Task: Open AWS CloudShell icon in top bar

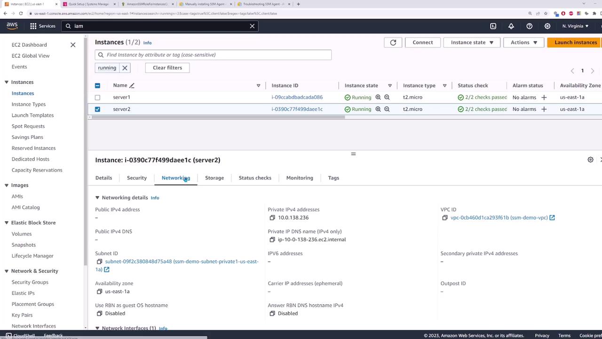Action: (x=493, y=26)
